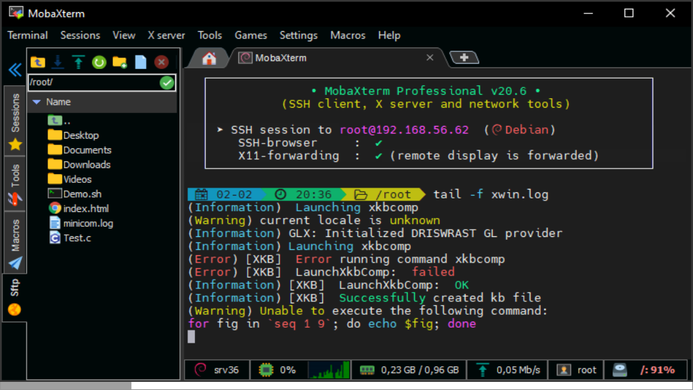Open the Macros menu
The height and width of the screenshot is (390, 693).
click(348, 35)
